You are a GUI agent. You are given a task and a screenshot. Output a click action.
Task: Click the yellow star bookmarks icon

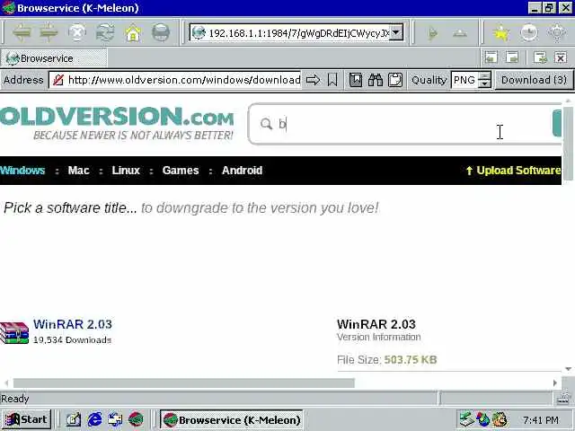pyautogui.click(x=501, y=33)
